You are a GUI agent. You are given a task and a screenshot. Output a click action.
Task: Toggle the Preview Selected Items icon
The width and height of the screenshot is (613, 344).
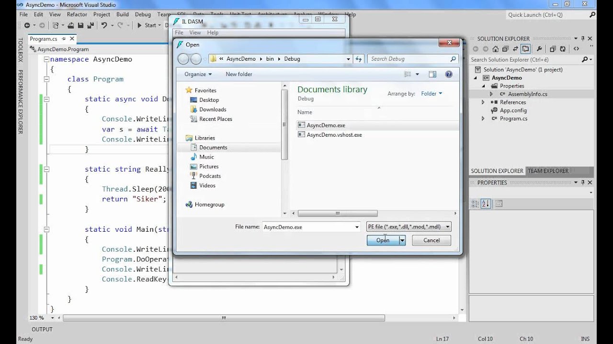[x=526, y=49]
